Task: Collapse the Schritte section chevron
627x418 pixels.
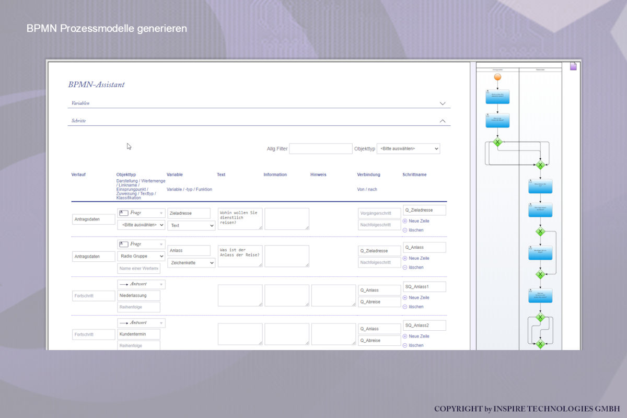Action: [443, 121]
